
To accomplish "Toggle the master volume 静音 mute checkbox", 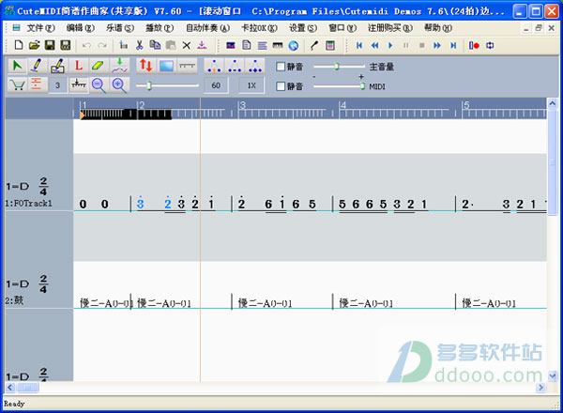I will pyautogui.click(x=281, y=67).
